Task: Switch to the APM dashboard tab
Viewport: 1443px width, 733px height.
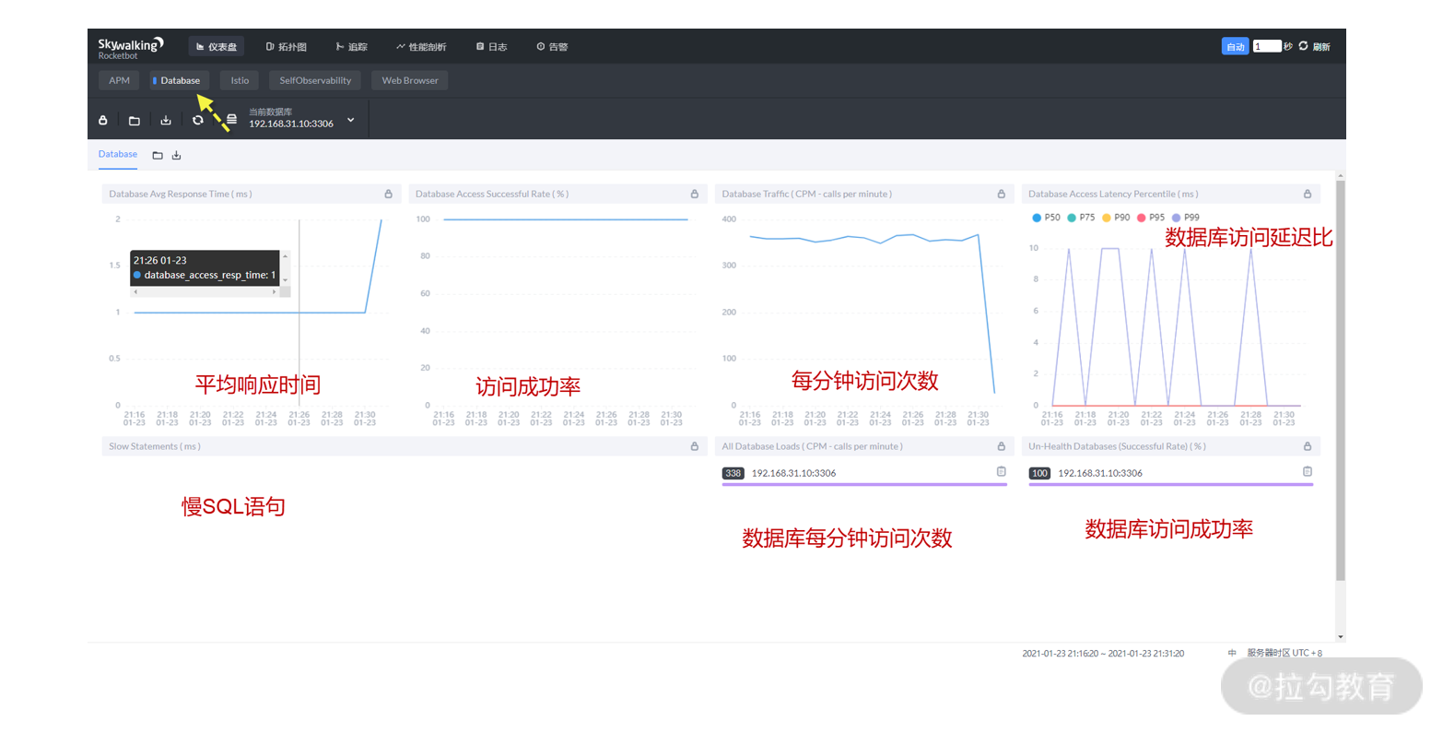Action: tap(119, 80)
